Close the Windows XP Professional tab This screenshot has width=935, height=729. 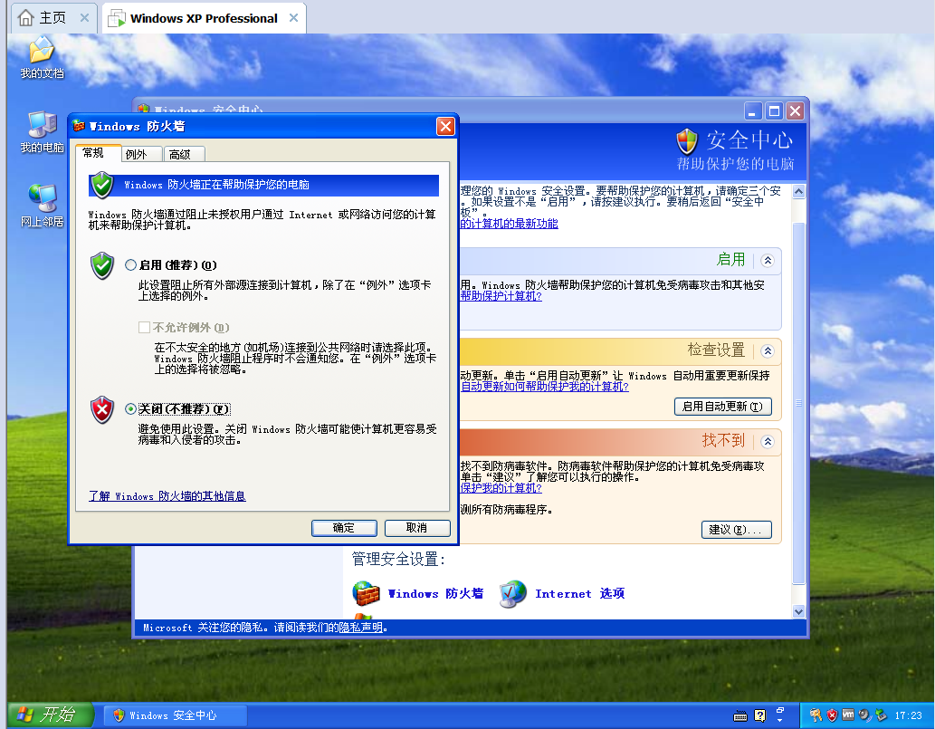pos(293,18)
